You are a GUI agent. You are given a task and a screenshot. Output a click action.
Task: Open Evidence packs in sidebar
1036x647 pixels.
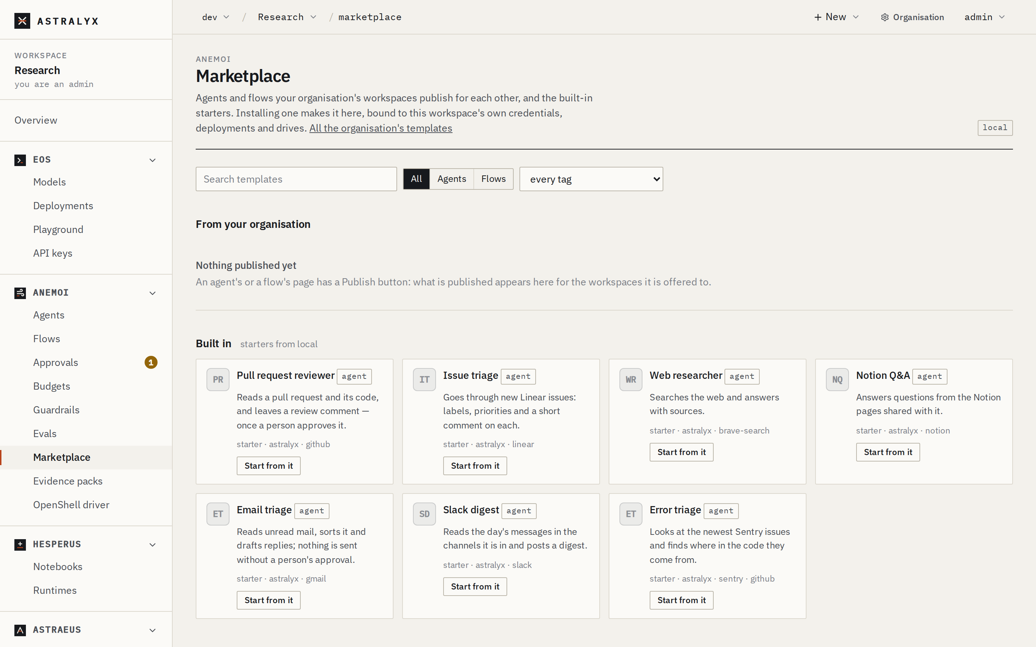86,481
